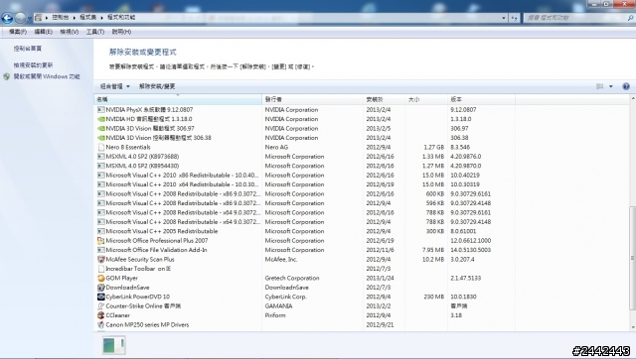This screenshot has width=636, height=359.
Task: Open the 工具(T) menu
Action: 95,32
